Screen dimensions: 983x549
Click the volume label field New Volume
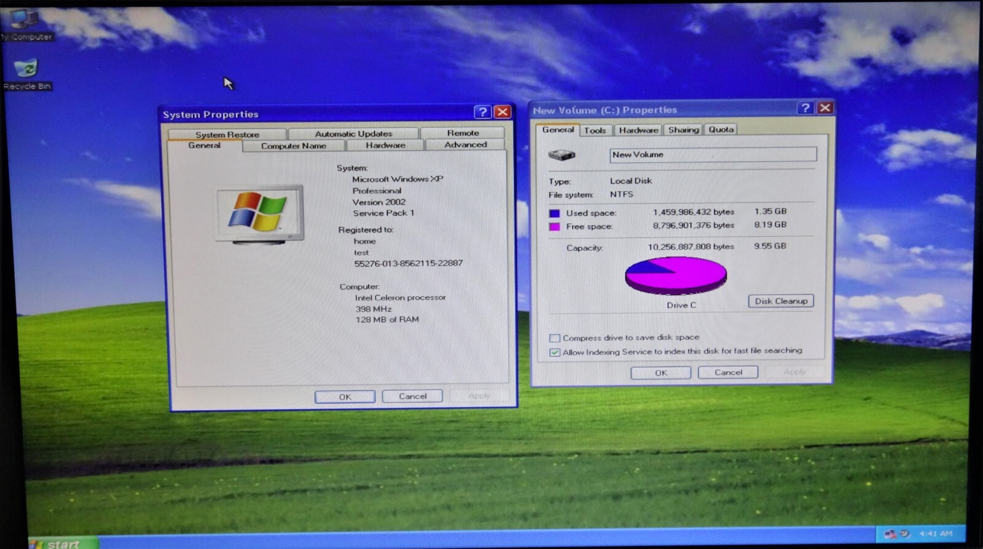click(713, 155)
